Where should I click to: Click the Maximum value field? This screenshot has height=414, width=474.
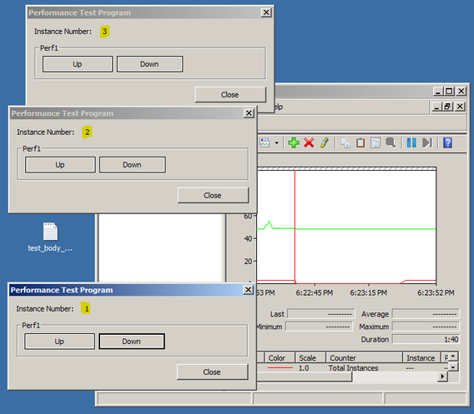pyautogui.click(x=426, y=327)
